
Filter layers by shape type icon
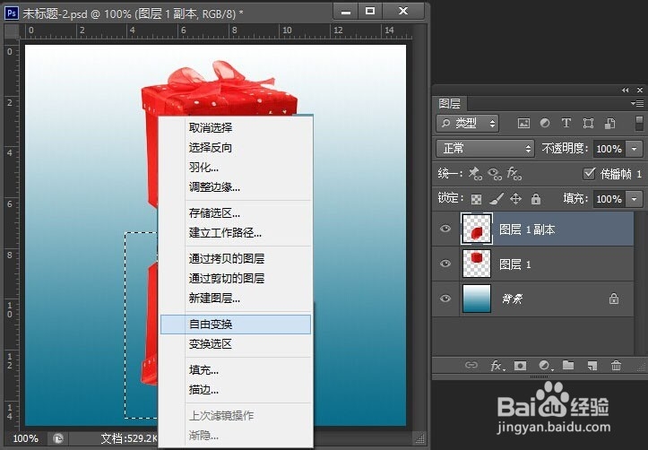[x=588, y=123]
